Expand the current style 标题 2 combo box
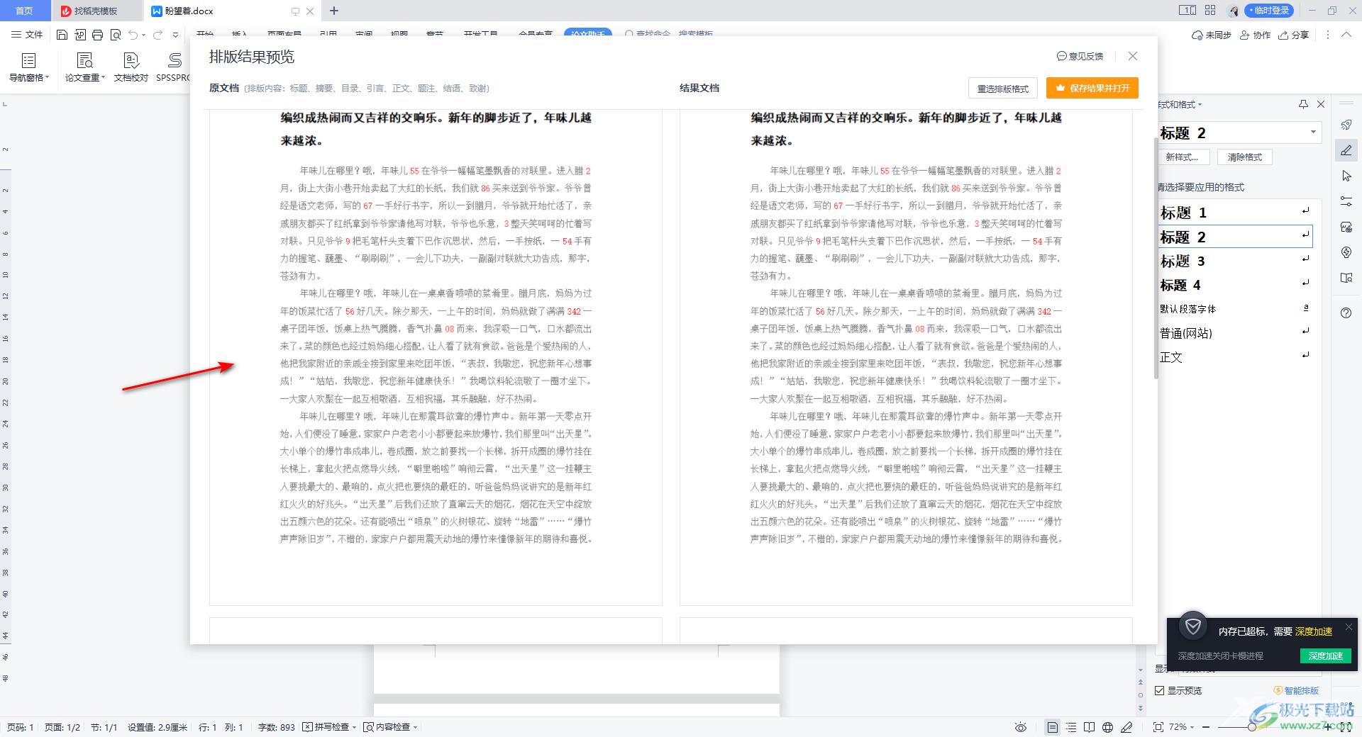The width and height of the screenshot is (1362, 737). coord(1312,133)
